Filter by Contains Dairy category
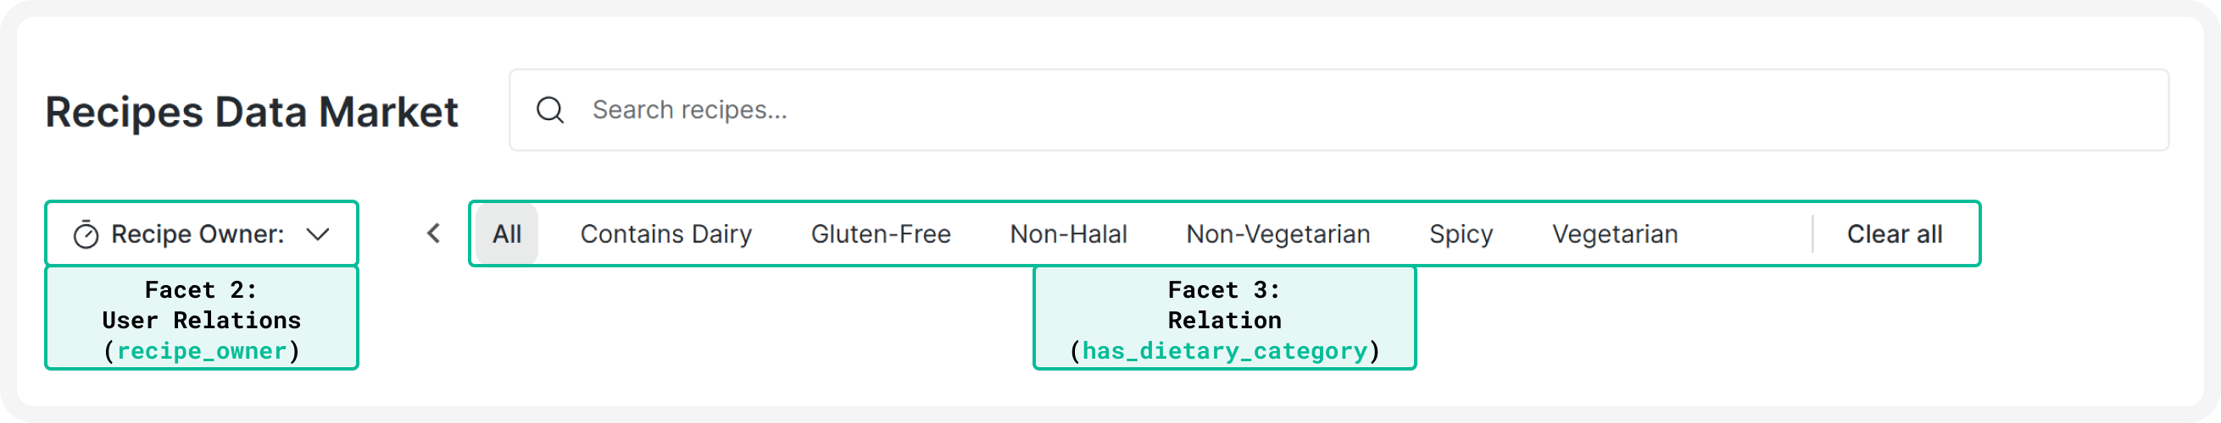 [x=665, y=234]
